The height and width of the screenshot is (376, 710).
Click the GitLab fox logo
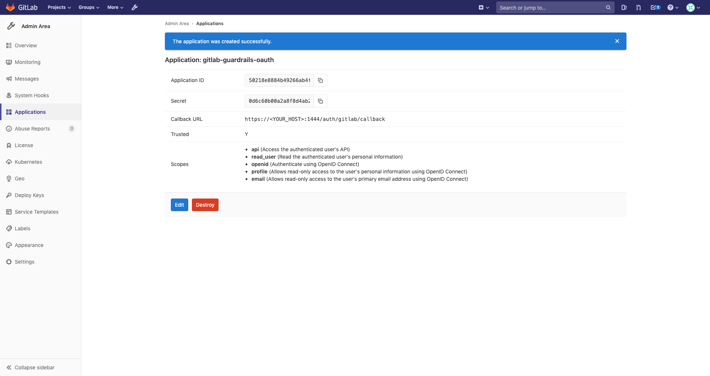tap(10, 7)
